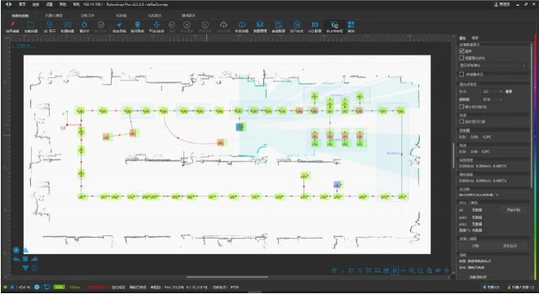Click the monitor icon in the status bar
This screenshot has height=294, width=539.
point(47,287)
